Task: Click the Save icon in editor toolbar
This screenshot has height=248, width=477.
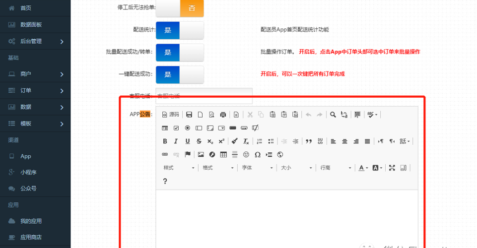Action: (189, 115)
